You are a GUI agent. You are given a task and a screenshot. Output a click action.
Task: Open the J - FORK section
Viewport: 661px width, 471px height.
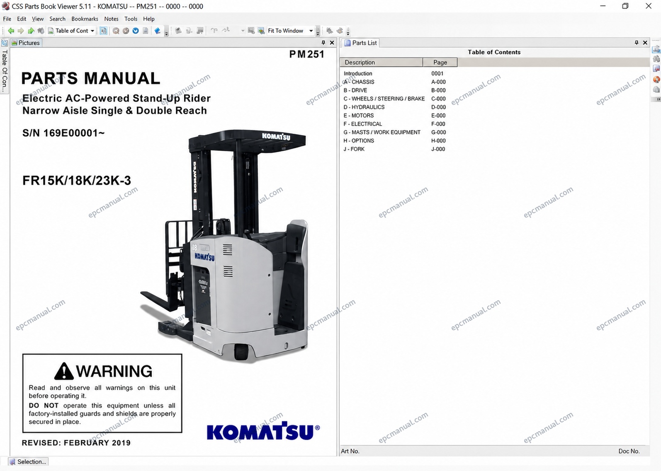click(354, 149)
